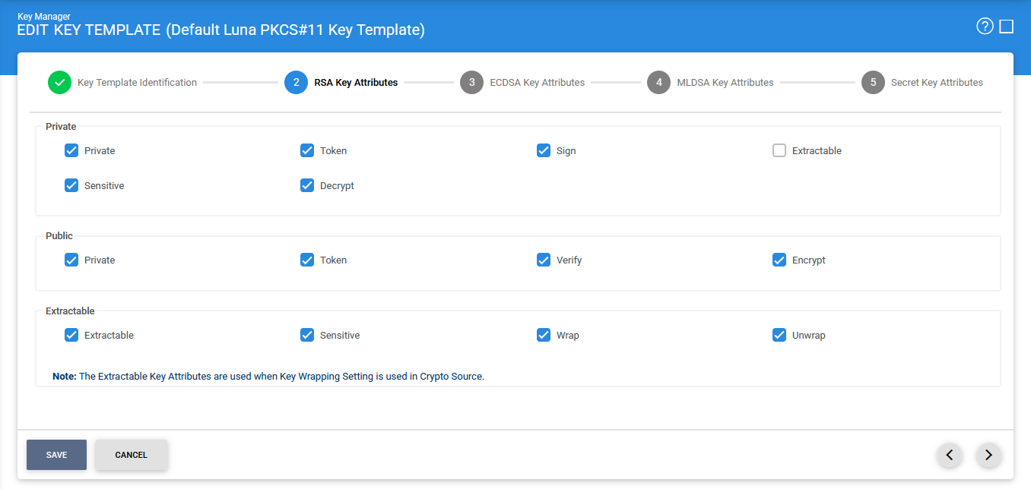This screenshot has width=1031, height=489.
Task: Click the maximize square icon in header
Action: [x=1007, y=27]
